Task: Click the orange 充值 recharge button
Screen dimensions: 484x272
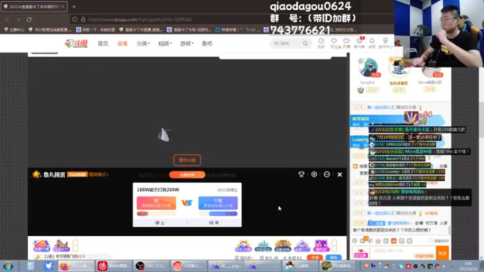Action: click(315, 257)
